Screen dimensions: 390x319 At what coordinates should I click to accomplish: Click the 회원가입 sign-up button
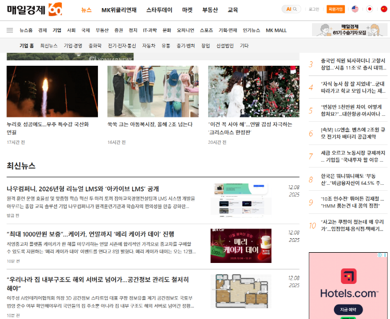[336, 9]
